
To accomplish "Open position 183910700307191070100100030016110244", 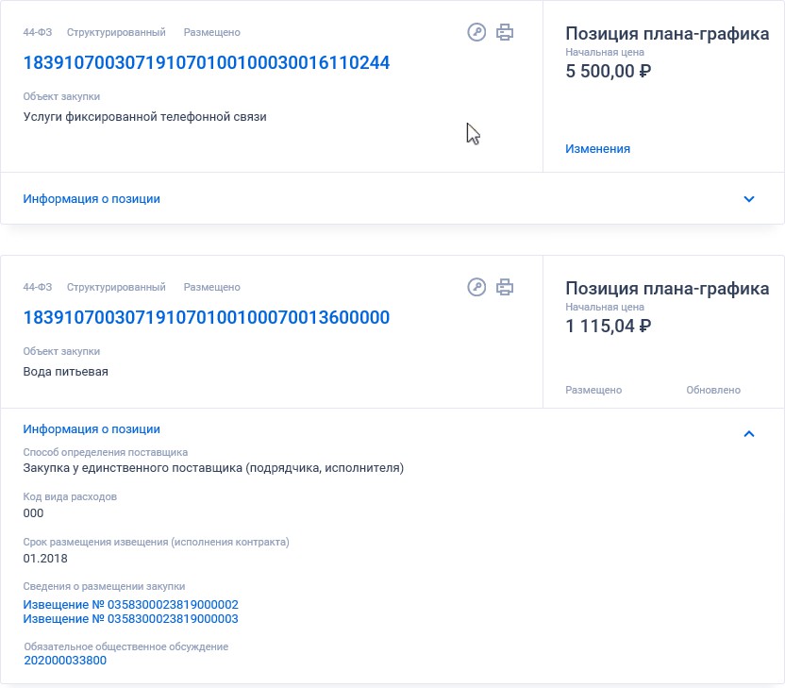I will tap(207, 62).
